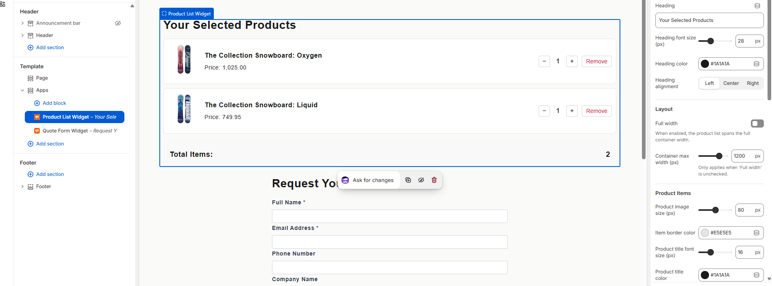Click the Full Name input field

[389, 216]
